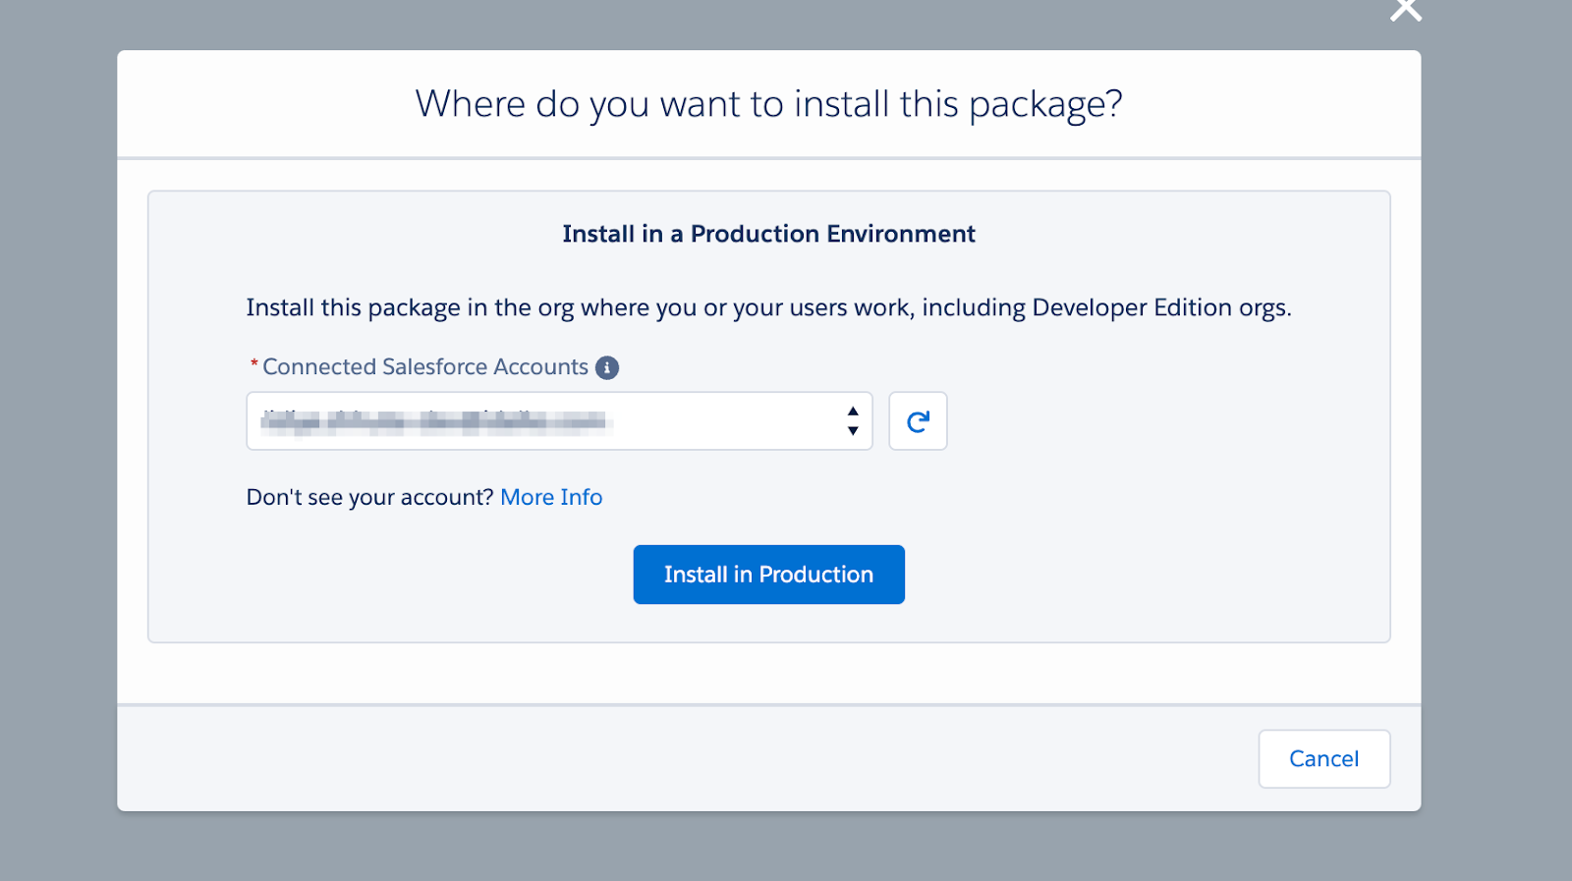1572x881 pixels.
Task: Click the 'Install in a Production Environment' heading
Action: click(768, 234)
